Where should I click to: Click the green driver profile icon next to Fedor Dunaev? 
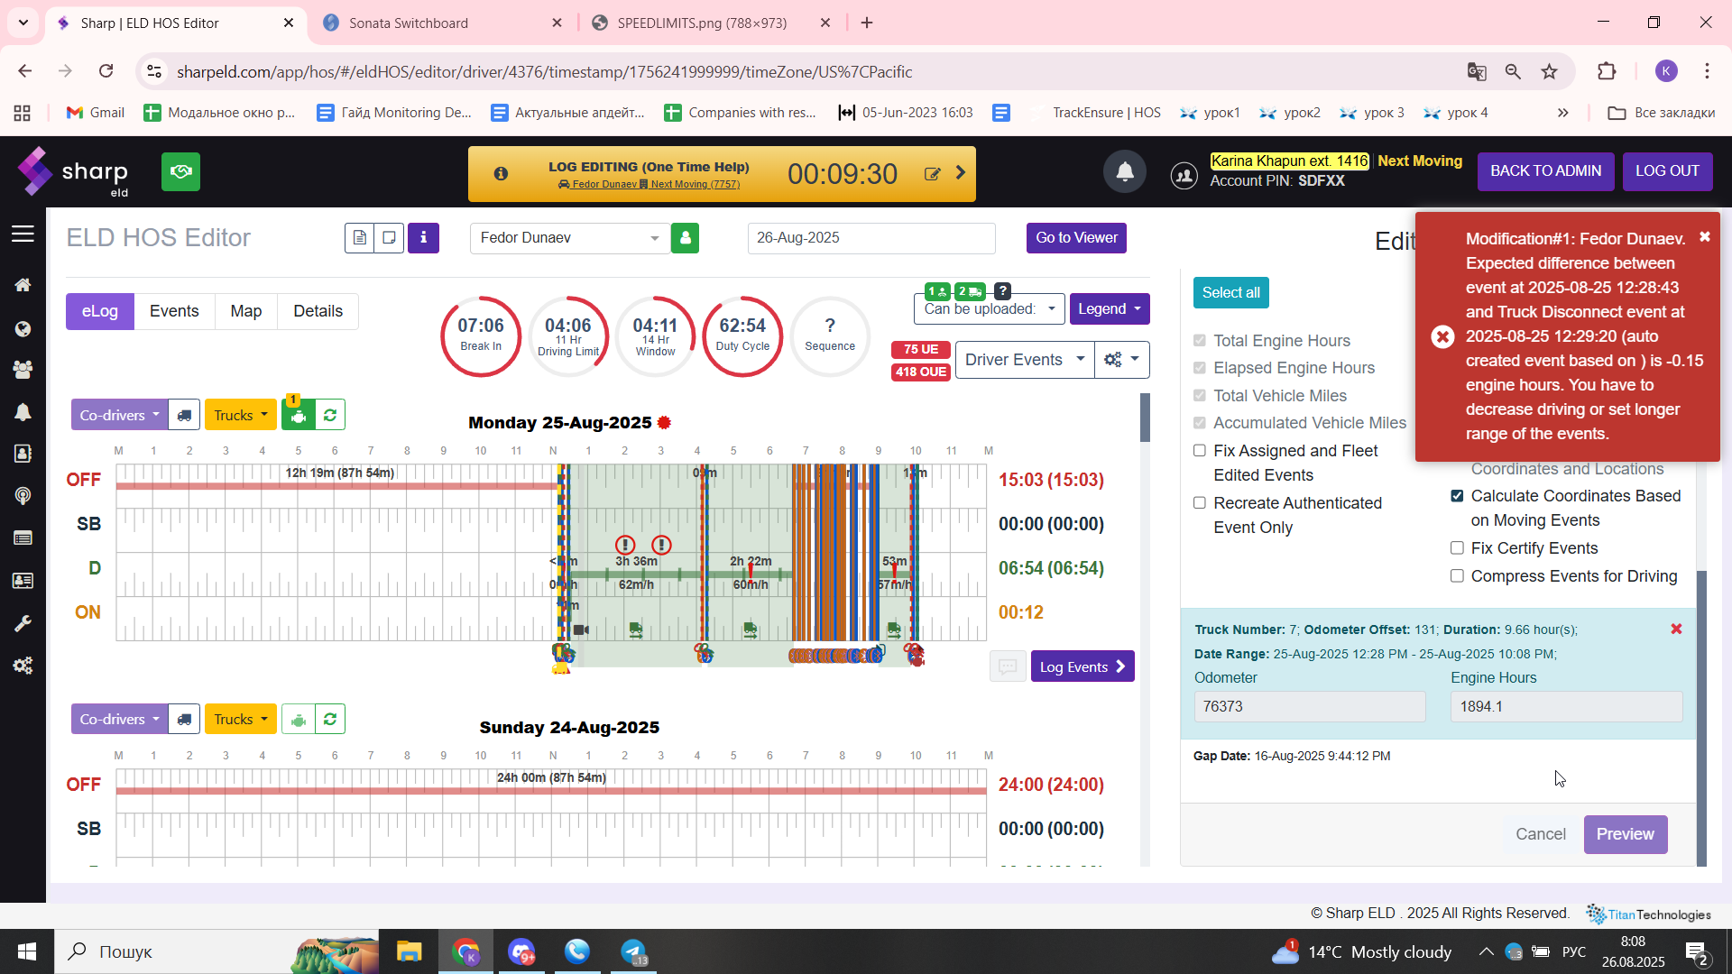point(686,238)
